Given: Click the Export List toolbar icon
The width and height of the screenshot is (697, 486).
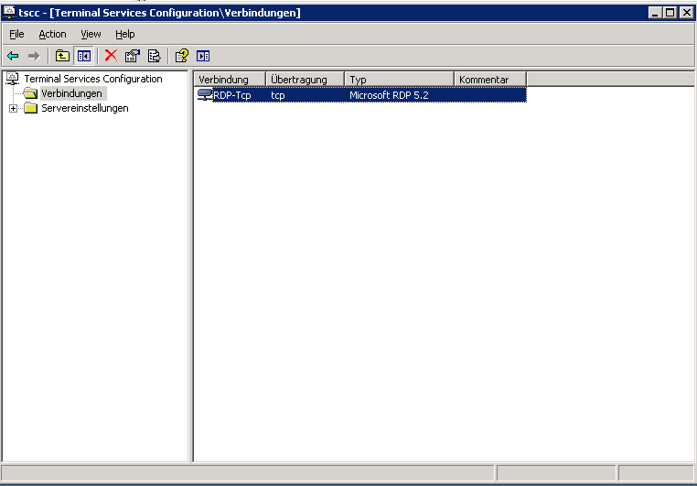Looking at the screenshot, I should 155,56.
